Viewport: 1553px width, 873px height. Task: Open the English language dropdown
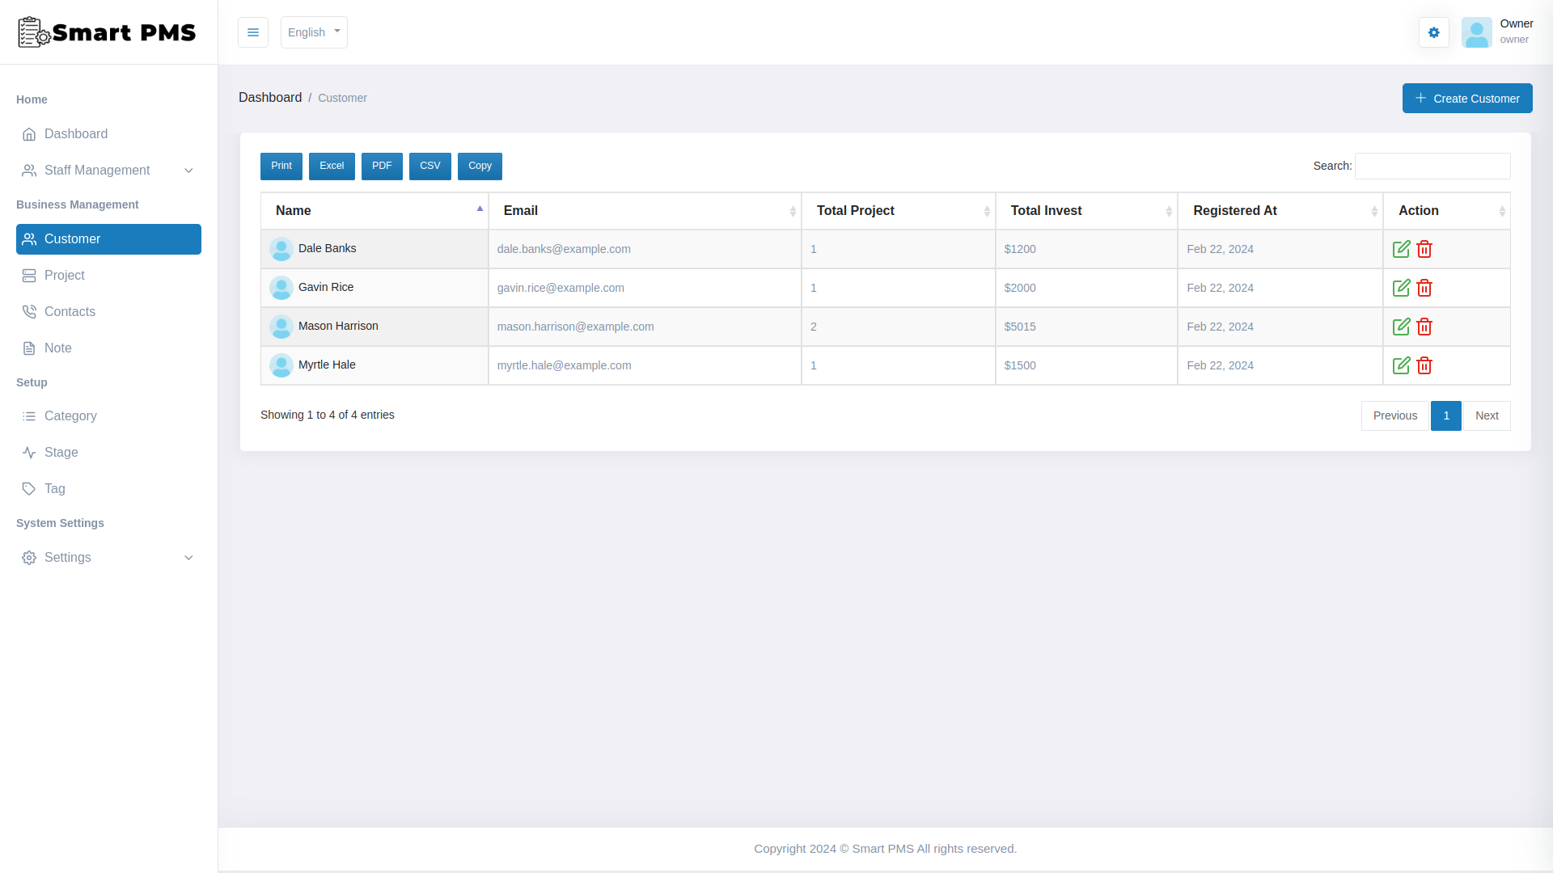(314, 32)
